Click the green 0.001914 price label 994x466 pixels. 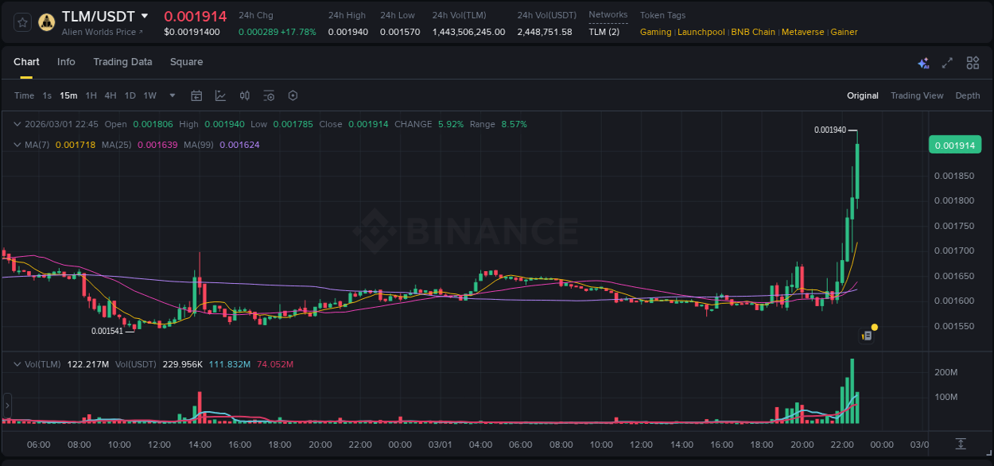pos(955,145)
